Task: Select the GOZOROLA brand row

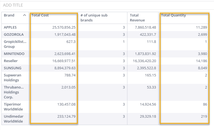Action: coord(14,35)
